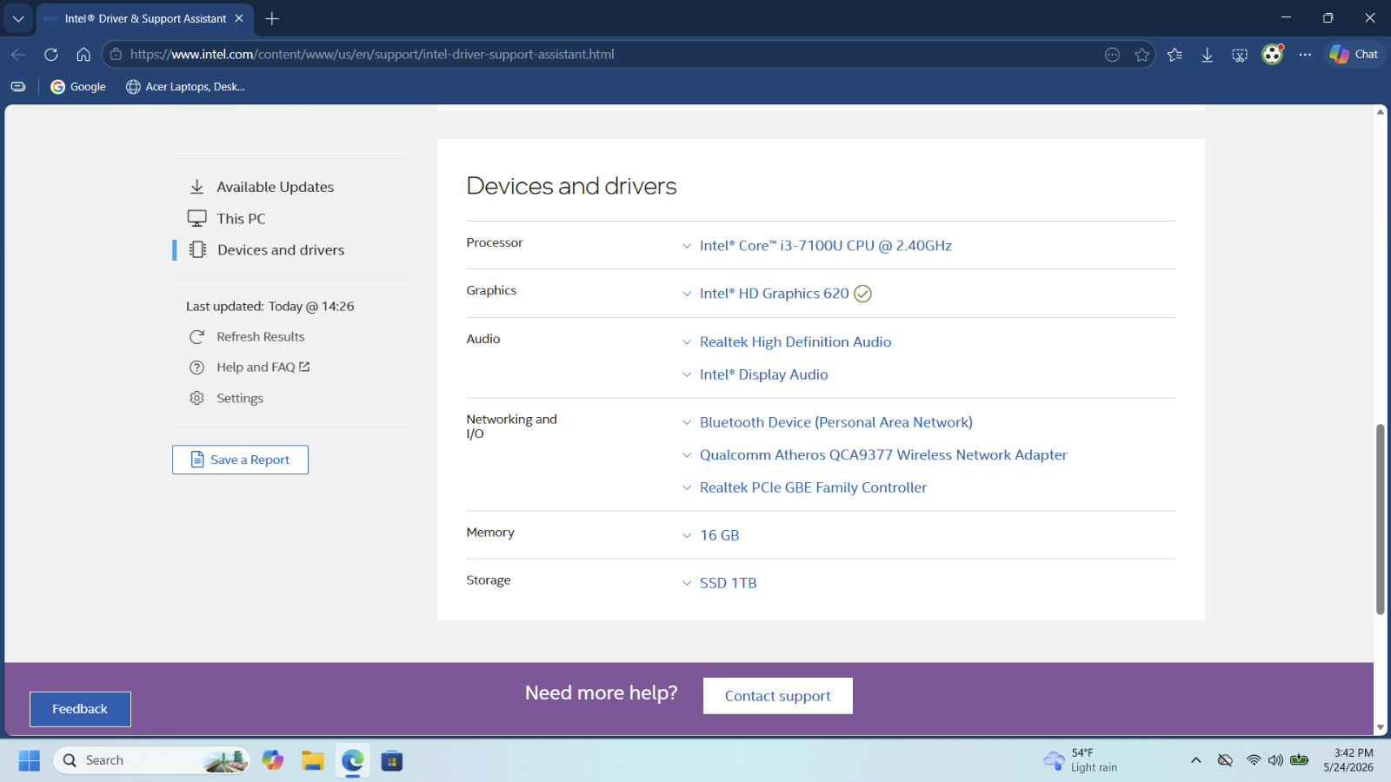This screenshot has height=782, width=1391.
Task: Select Devices and drivers in sidebar
Action: 281,250
